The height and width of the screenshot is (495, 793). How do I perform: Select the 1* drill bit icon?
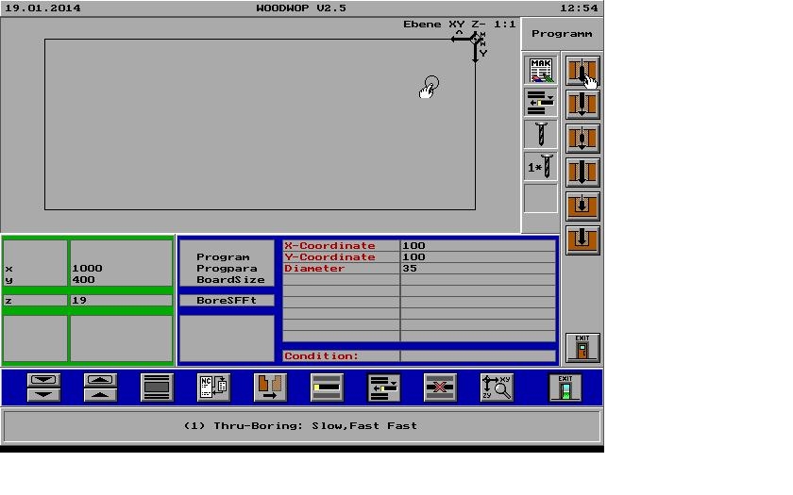click(x=541, y=167)
